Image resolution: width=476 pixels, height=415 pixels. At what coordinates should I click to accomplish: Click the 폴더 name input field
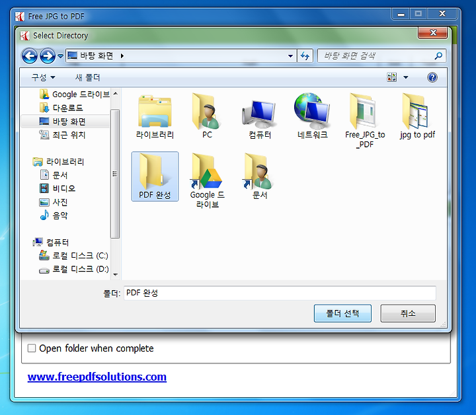tap(280, 293)
